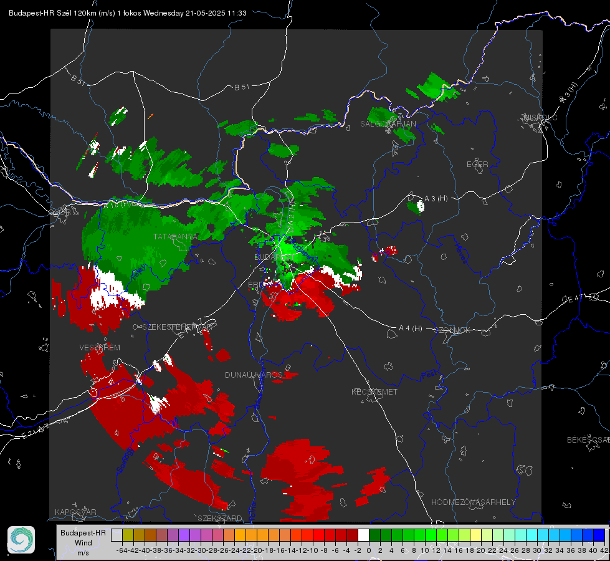Viewport: 610px width, 561px height.
Task: Click the BEKESCSABA city label
Action: tap(588, 440)
